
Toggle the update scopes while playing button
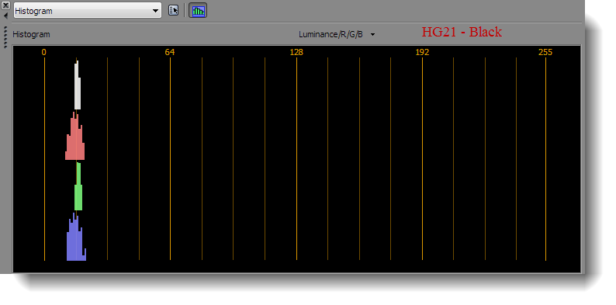(198, 11)
